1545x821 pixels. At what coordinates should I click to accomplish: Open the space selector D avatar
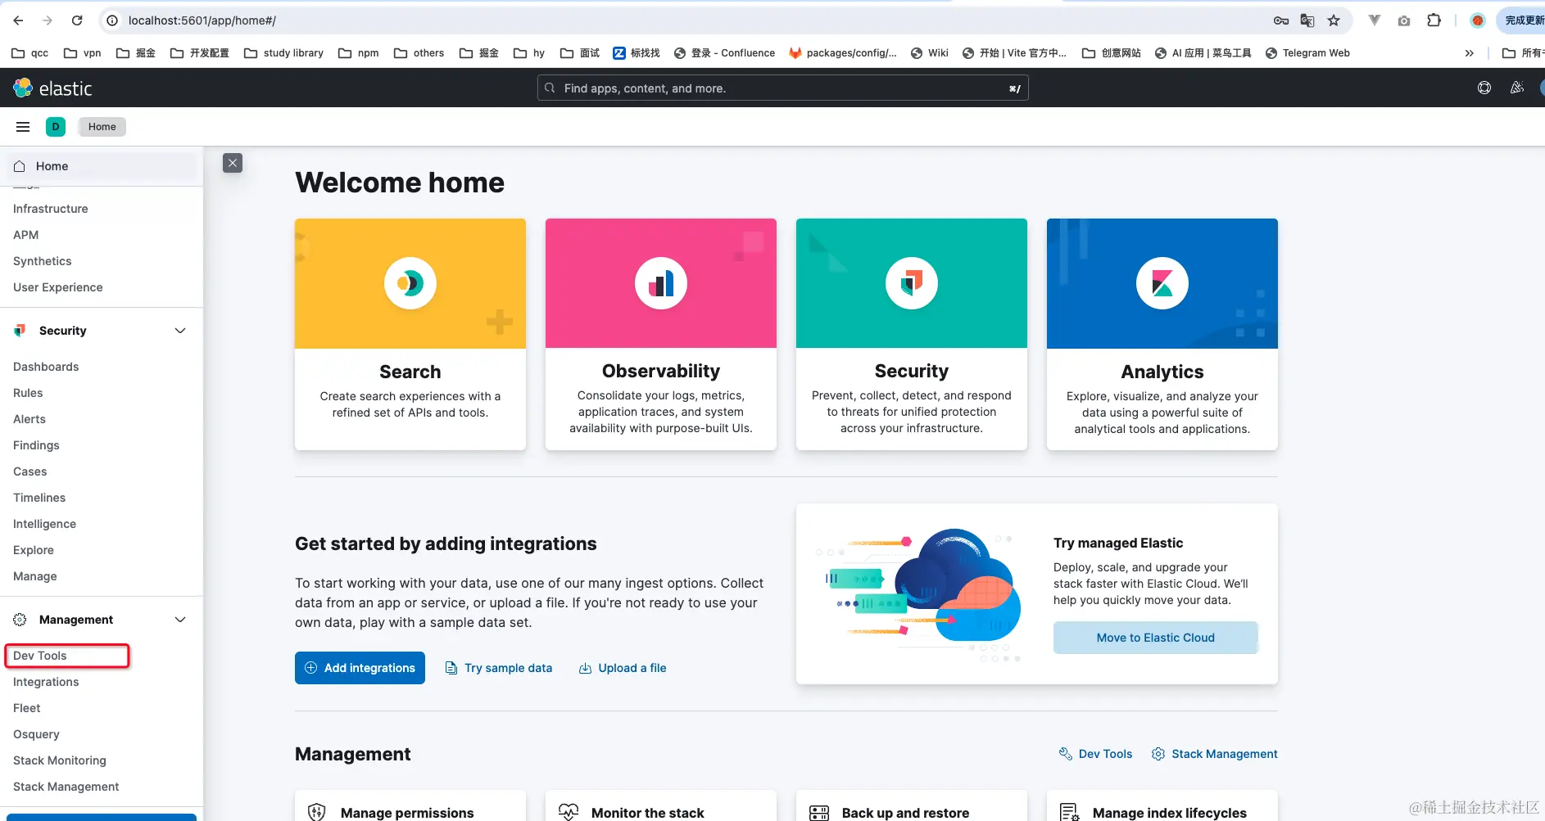[56, 127]
